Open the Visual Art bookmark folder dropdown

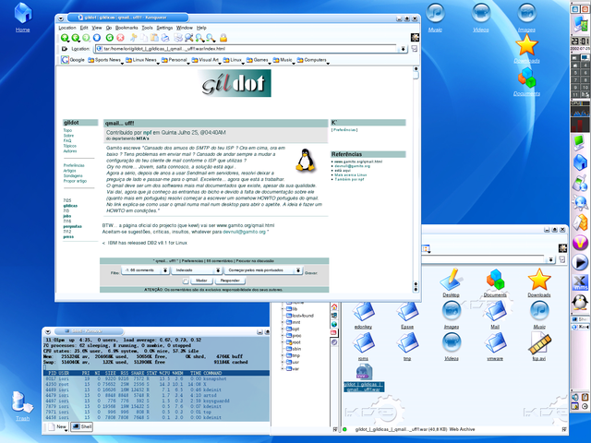pyautogui.click(x=205, y=60)
